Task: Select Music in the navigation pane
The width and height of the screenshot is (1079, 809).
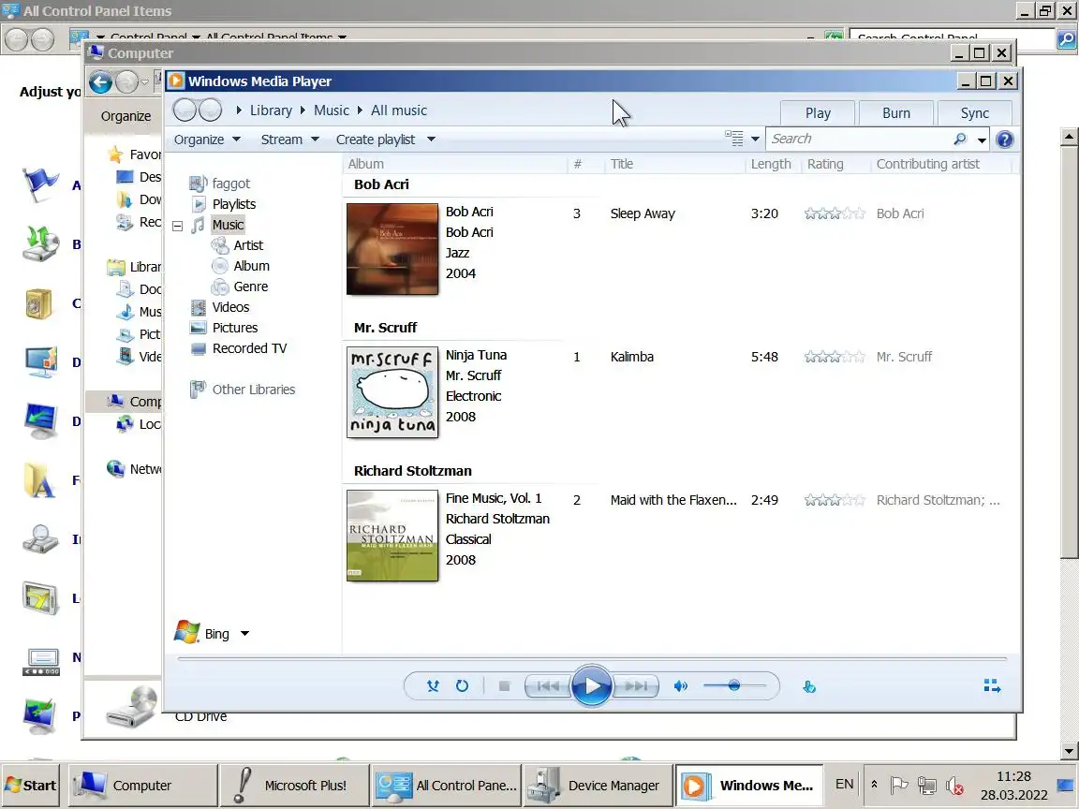Action: click(x=228, y=225)
